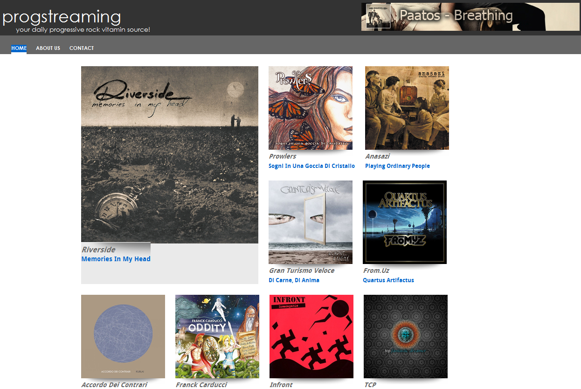The height and width of the screenshot is (389, 581).
Task: Click the Playing Ordinary People link
Action: (x=397, y=166)
